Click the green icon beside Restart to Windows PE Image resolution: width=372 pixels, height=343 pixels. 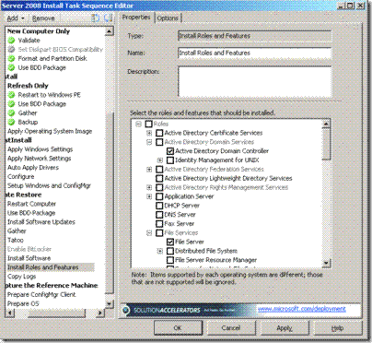11,95
